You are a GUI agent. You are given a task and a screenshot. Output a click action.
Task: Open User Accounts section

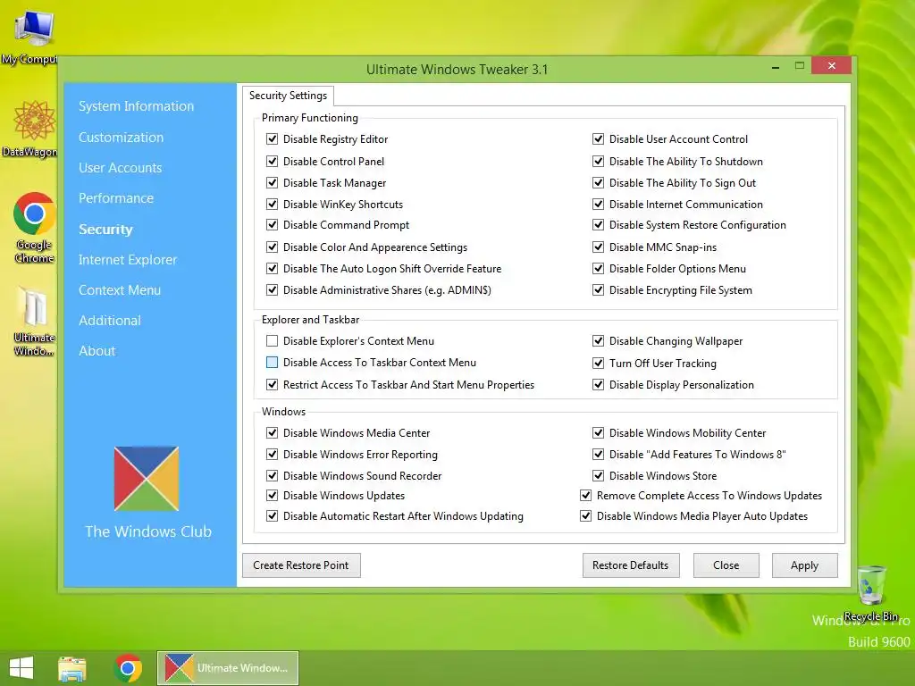click(121, 168)
